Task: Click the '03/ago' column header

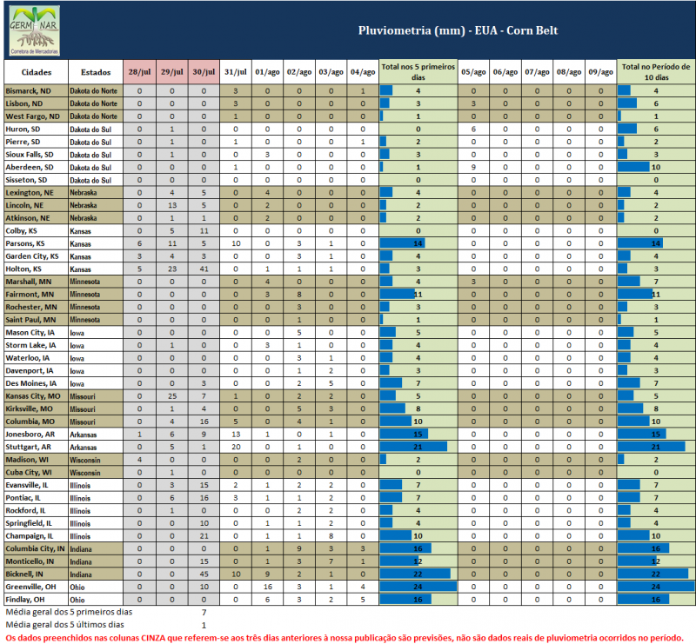Action: pyautogui.click(x=331, y=72)
